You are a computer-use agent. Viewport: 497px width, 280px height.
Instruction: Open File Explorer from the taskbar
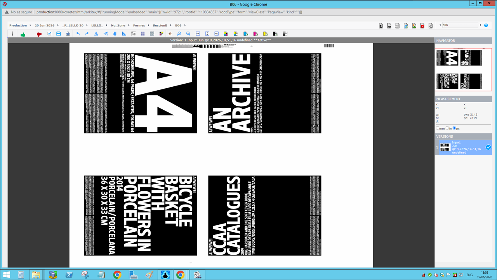[36, 275]
